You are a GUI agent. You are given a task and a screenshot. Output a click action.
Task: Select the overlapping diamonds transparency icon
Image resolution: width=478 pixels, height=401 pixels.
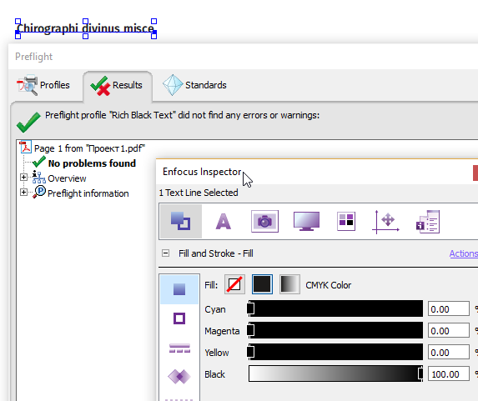[179, 376]
